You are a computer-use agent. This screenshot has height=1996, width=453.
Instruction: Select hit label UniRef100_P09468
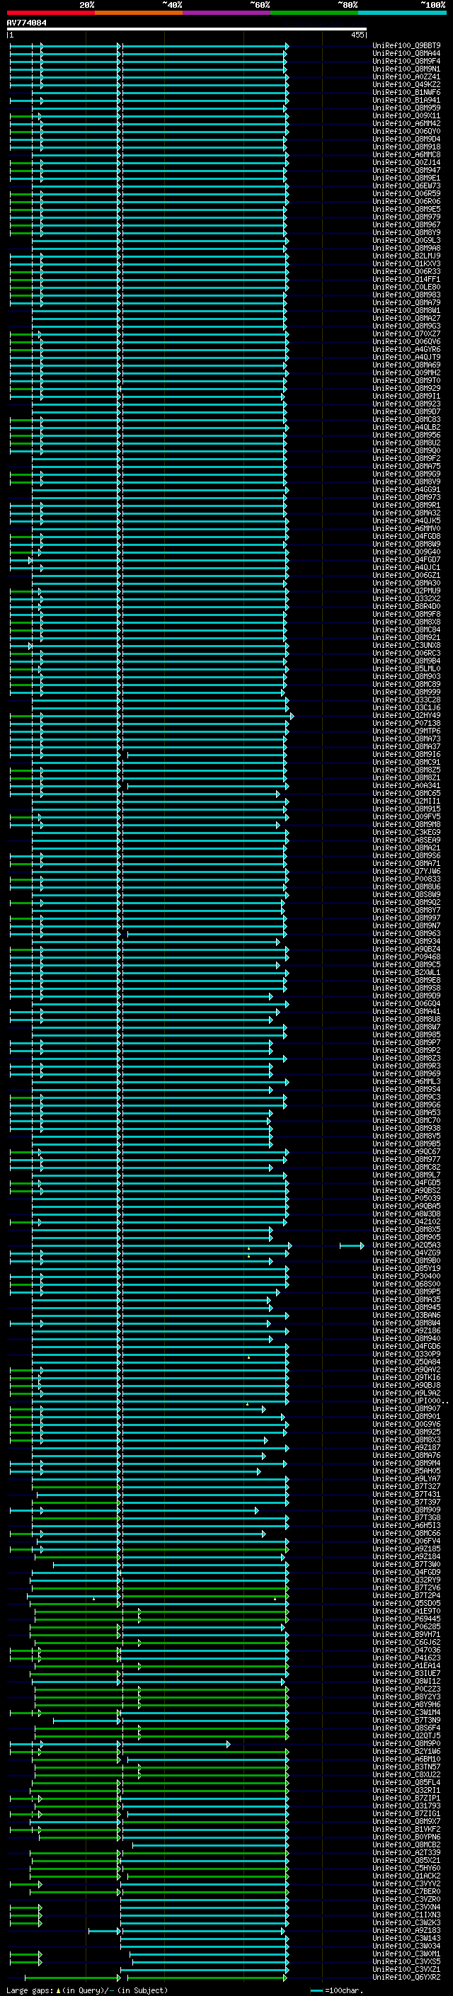[x=406, y=957]
